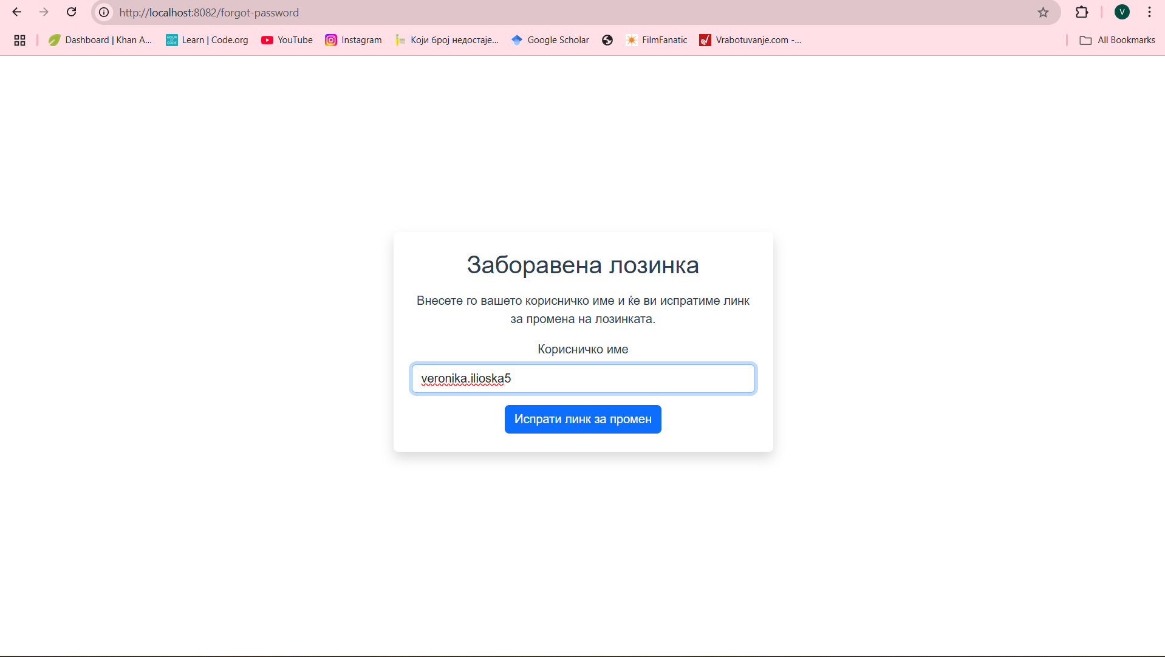Open the Learn Code.org bookmark
This screenshot has height=657, width=1165.
[207, 40]
